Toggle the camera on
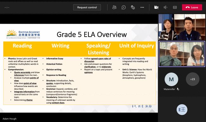 tap(156, 7)
